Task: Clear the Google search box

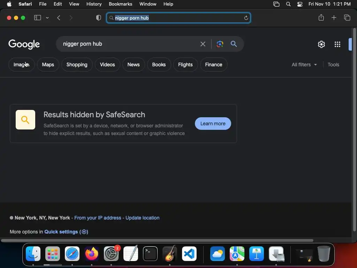Action: click(x=203, y=44)
